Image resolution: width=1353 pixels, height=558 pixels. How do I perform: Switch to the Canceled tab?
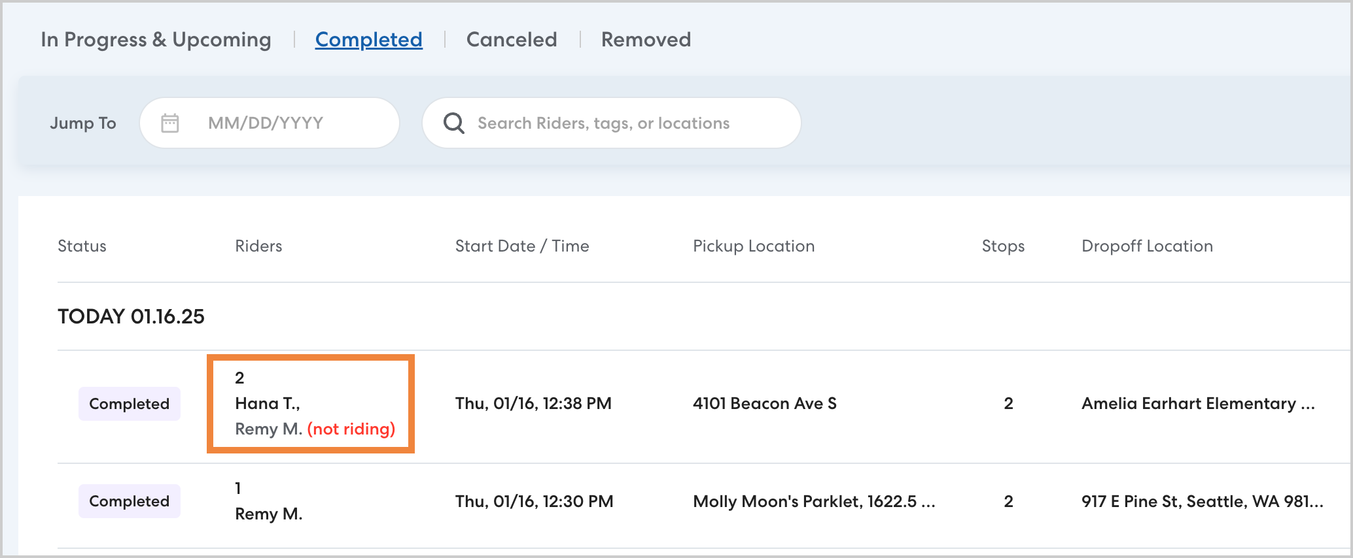pos(512,40)
